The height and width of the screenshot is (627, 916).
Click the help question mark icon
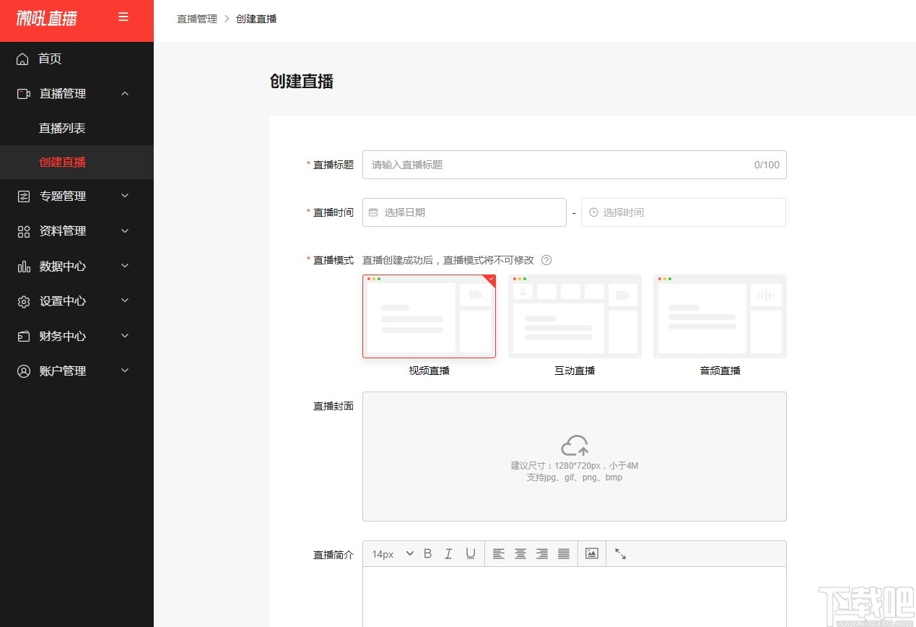pyautogui.click(x=546, y=260)
